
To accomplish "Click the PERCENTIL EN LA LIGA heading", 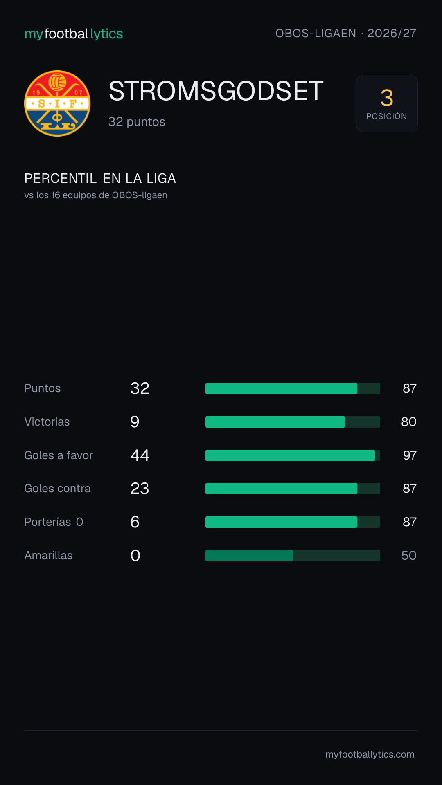I will 100,178.
